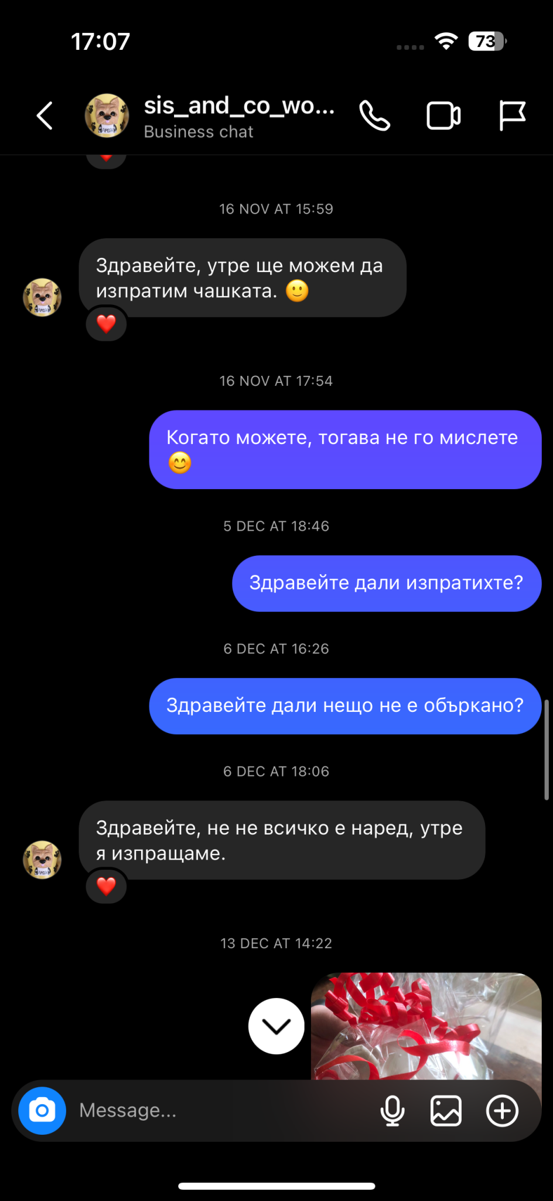Tap the heart reaction under the чашката message
Viewport: 553px width, 1201px height.
click(x=106, y=324)
